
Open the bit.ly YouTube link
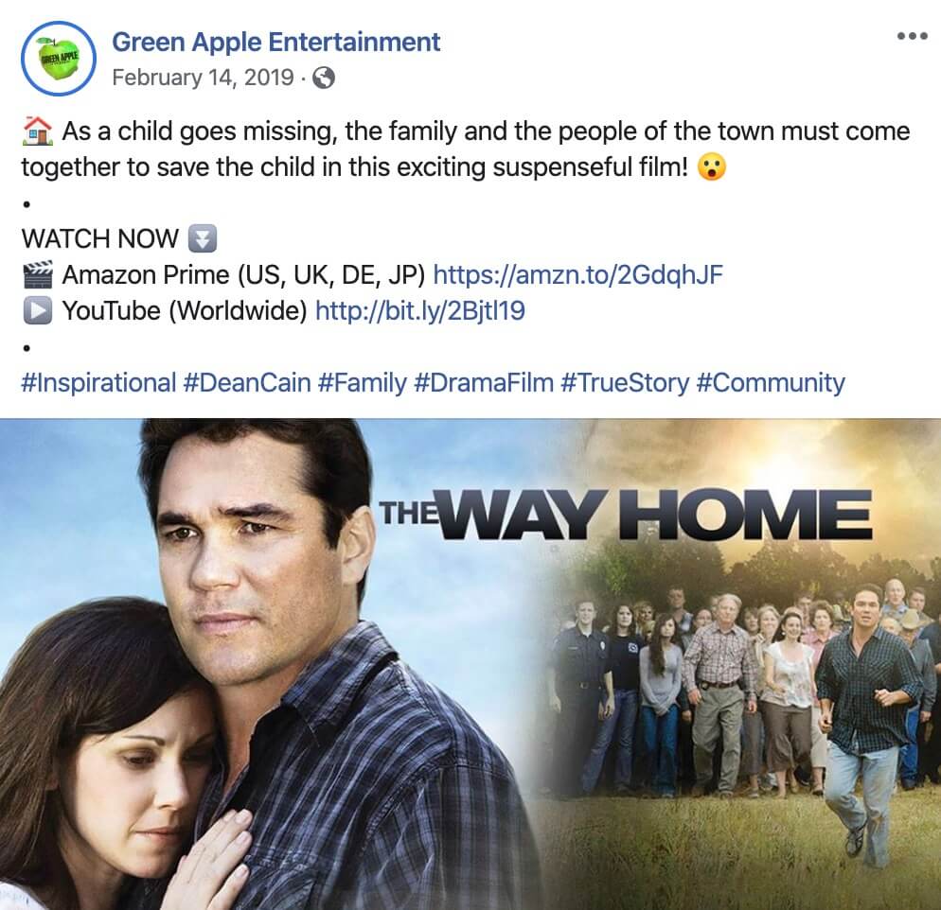point(419,310)
